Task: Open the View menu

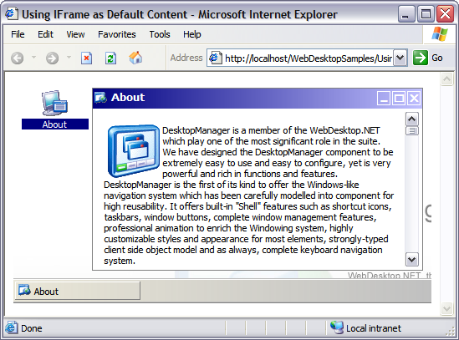Action: coord(75,34)
